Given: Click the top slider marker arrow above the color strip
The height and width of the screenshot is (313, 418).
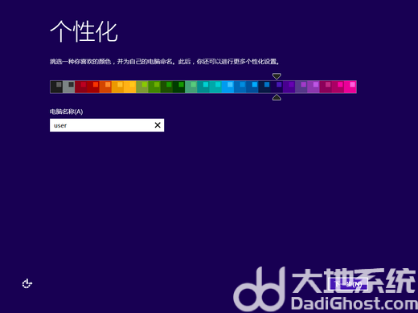Looking at the screenshot, I should click(277, 76).
